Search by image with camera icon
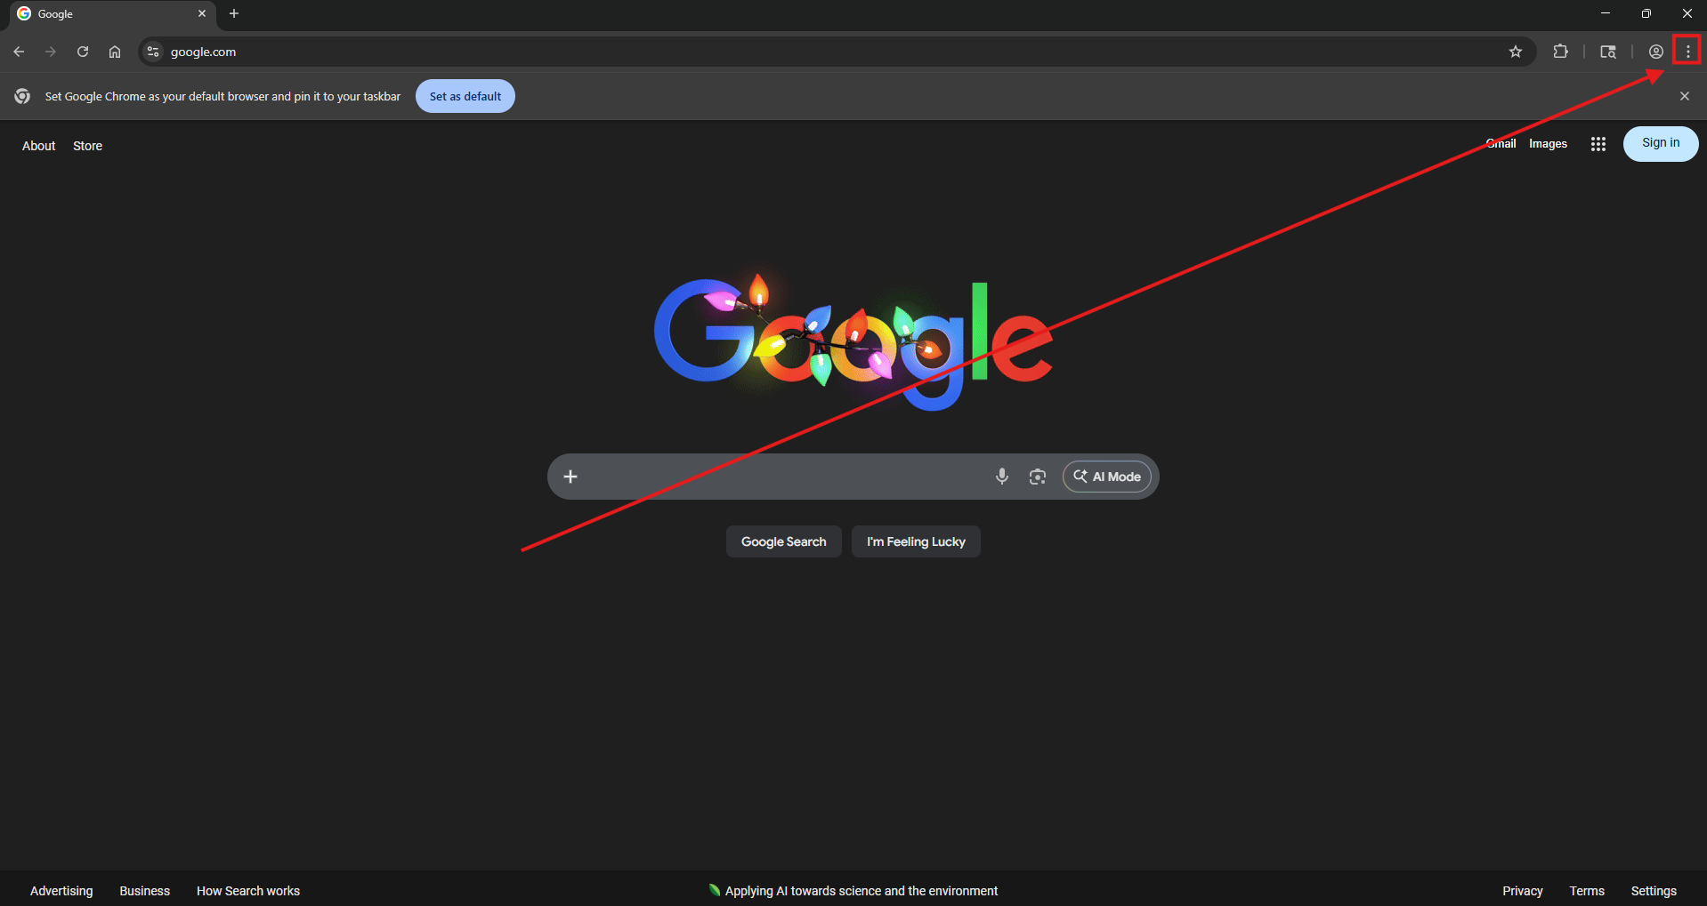 point(1038,477)
